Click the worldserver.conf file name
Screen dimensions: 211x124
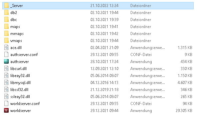coord(25,104)
